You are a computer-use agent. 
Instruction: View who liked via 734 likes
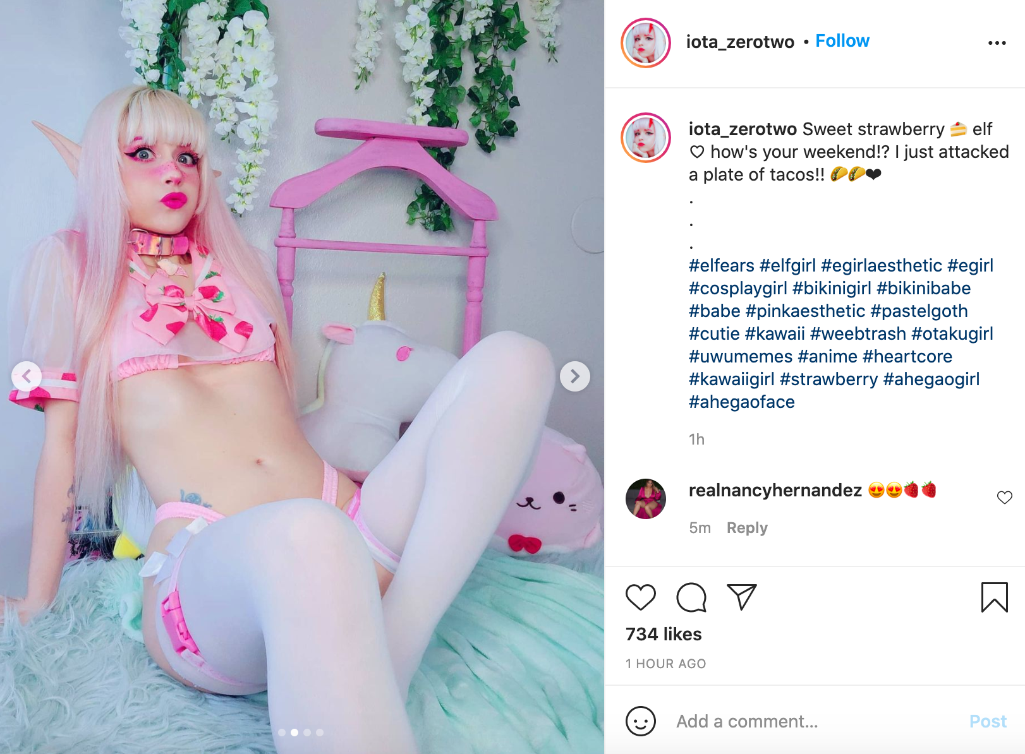point(663,634)
